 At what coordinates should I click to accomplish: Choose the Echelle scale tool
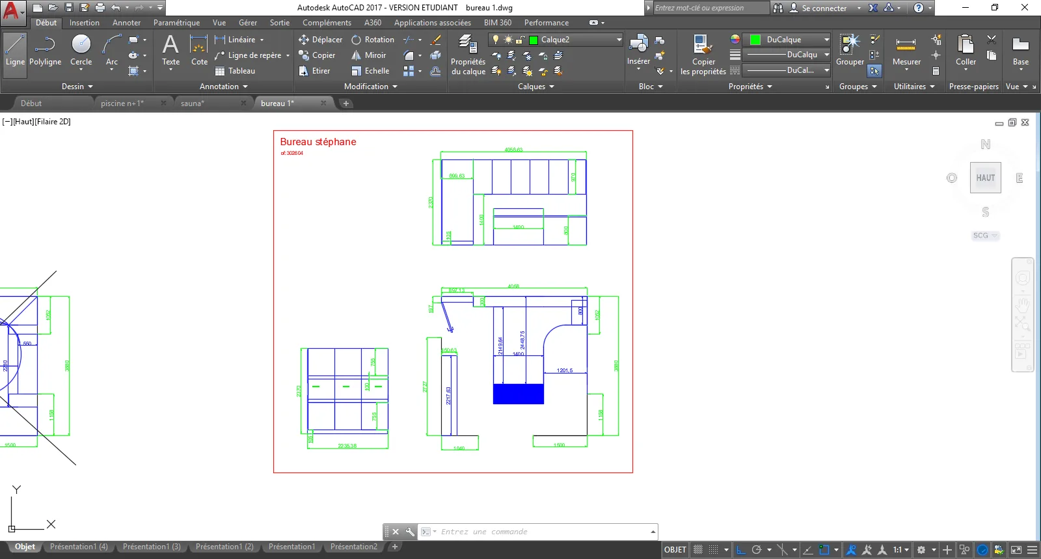[x=370, y=71]
